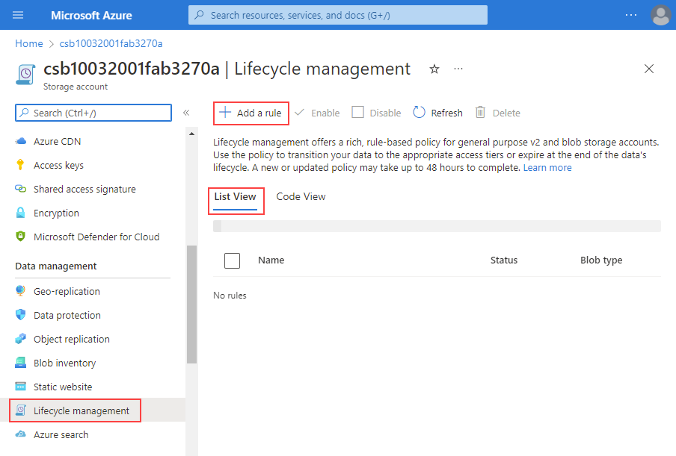This screenshot has width=676, height=456.
Task: Tick the Disable checkbox in toolbar
Action: coord(358,112)
